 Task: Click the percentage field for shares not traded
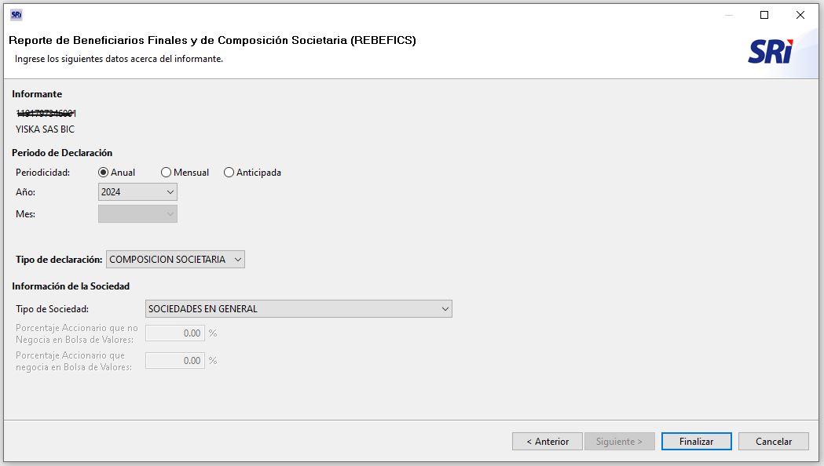[175, 333]
